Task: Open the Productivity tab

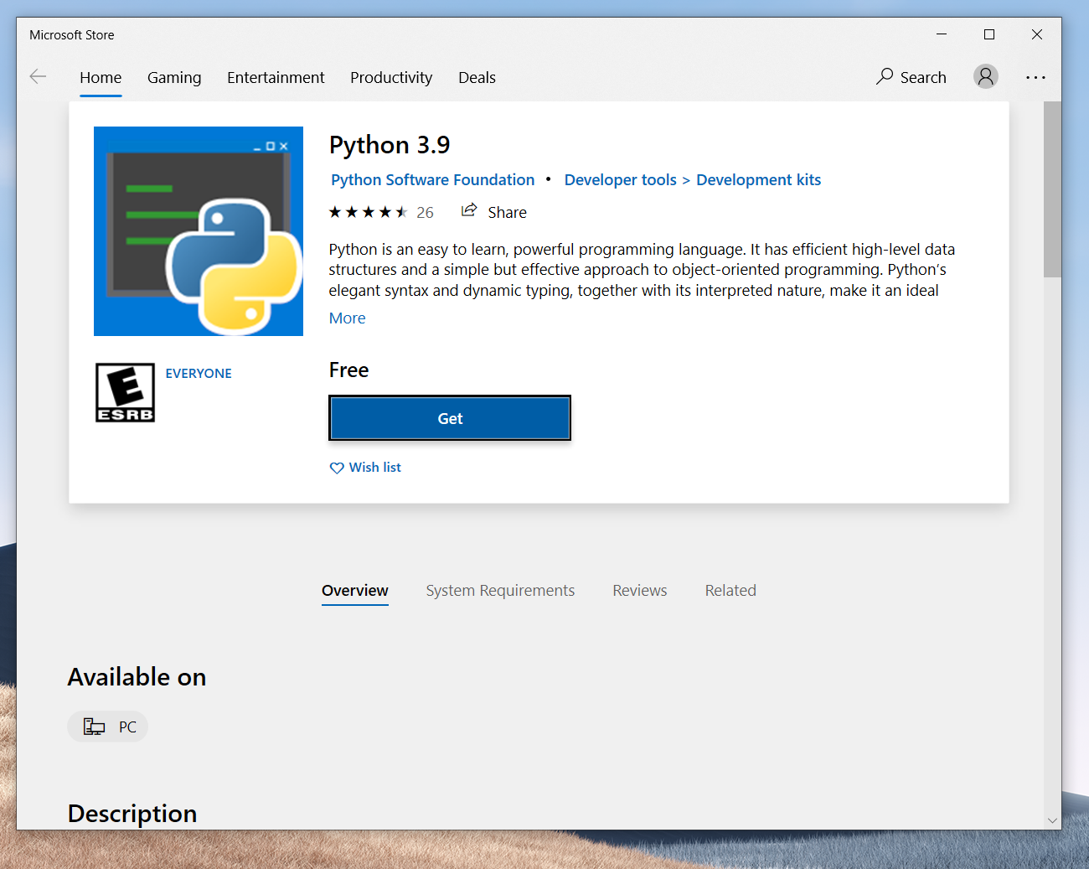Action: tap(391, 77)
